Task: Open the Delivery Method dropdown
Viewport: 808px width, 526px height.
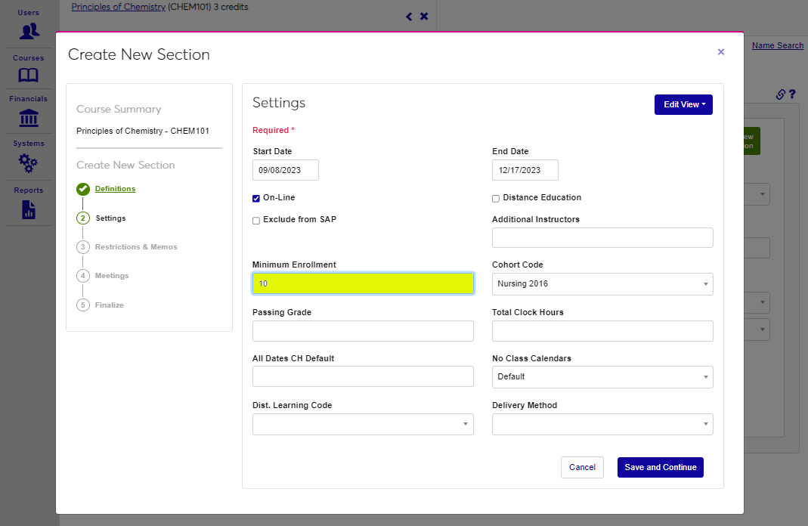Action: (602, 424)
